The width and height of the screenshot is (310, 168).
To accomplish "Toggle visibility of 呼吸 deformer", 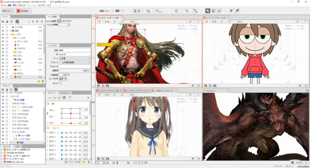I will pos(3,96).
